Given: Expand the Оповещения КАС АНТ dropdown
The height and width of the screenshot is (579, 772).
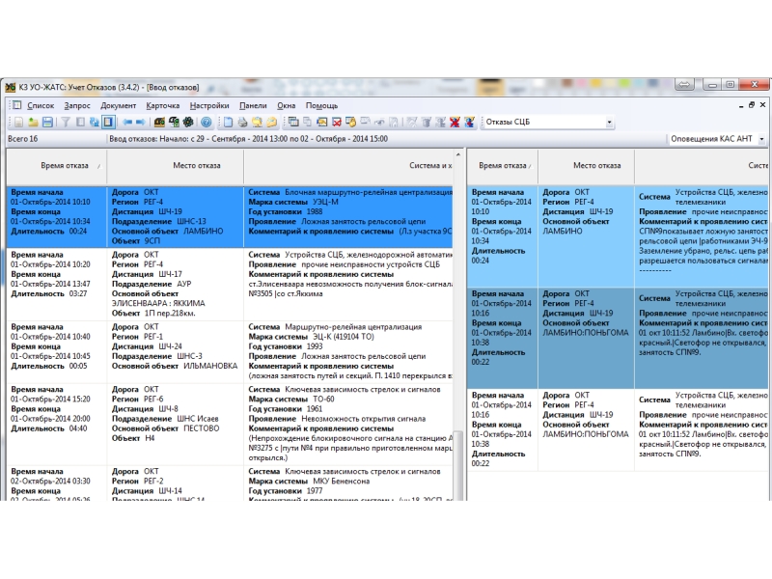Looking at the screenshot, I should [761, 139].
